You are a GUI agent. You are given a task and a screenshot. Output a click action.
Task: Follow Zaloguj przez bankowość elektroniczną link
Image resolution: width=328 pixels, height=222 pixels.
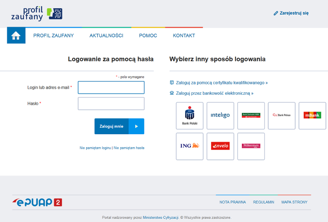(x=215, y=93)
